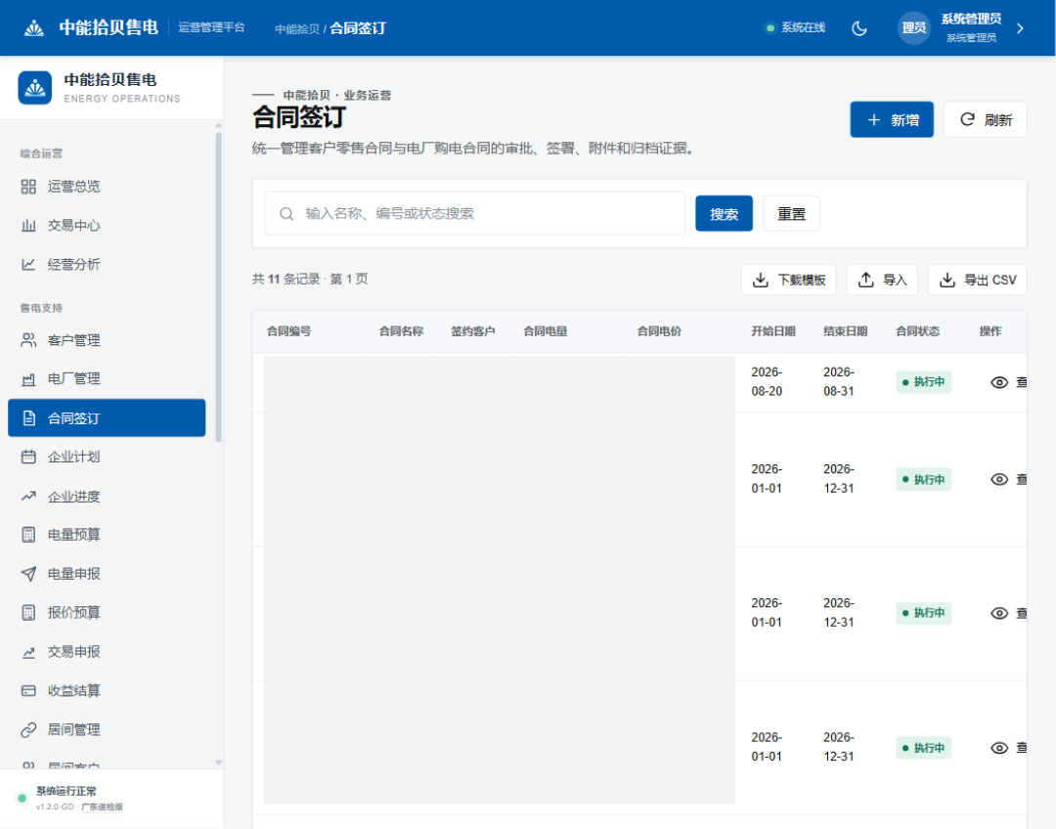This screenshot has width=1056, height=829.
Task: Click the 合同电量 column header
Action: [546, 331]
